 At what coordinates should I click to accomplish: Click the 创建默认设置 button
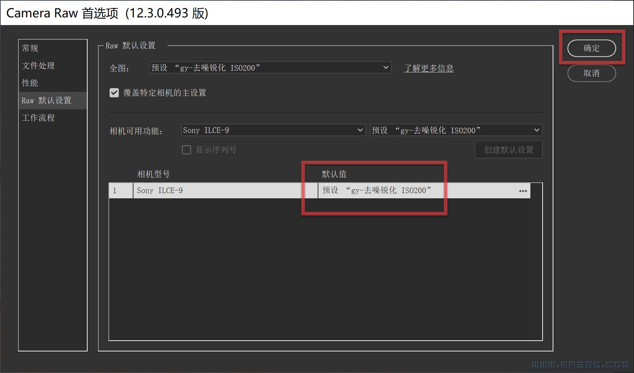point(509,150)
